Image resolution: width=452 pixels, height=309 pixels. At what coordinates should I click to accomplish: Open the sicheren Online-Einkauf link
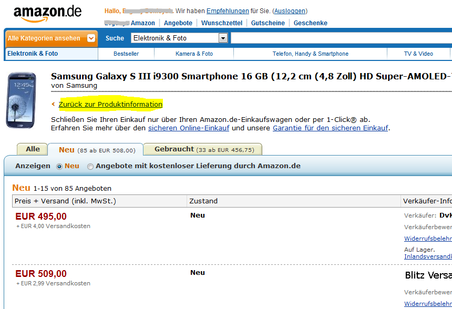[189, 128]
